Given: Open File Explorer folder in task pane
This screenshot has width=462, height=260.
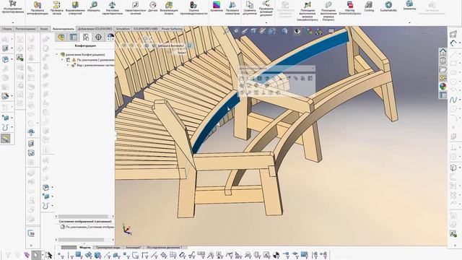Looking at the screenshot, I should 443,69.
